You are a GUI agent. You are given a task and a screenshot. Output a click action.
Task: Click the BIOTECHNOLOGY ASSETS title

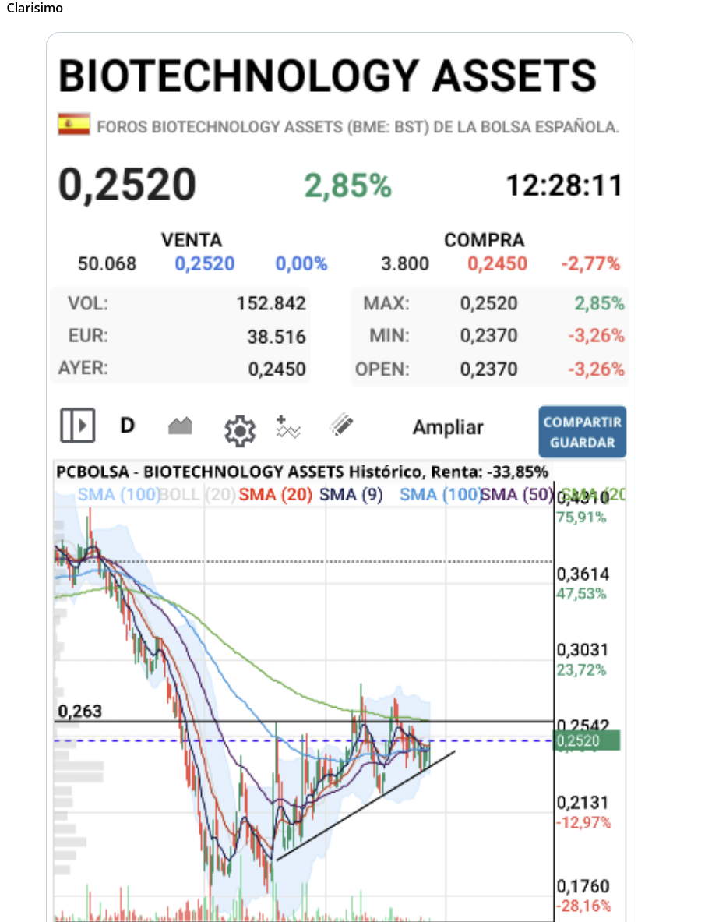[327, 76]
